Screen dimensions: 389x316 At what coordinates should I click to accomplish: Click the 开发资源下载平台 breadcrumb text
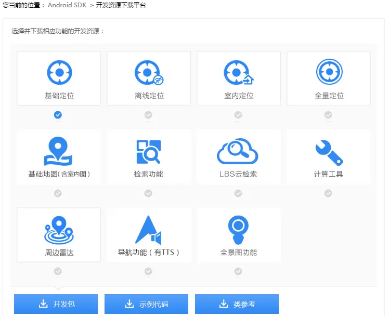pos(121,5)
